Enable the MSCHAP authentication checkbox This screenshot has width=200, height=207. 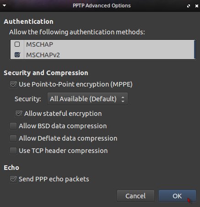click(17, 44)
